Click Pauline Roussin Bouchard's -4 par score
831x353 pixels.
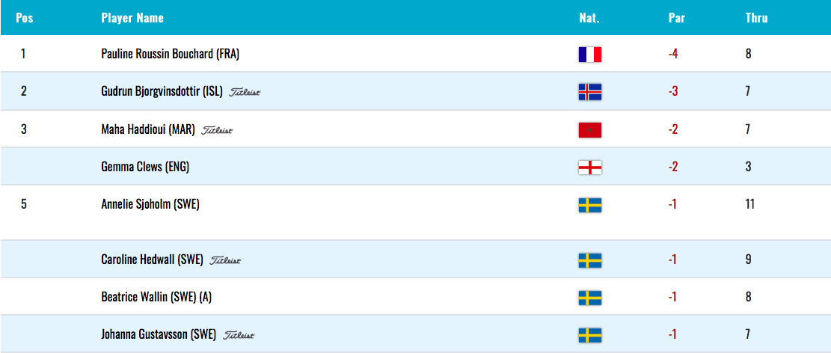pyautogui.click(x=673, y=54)
